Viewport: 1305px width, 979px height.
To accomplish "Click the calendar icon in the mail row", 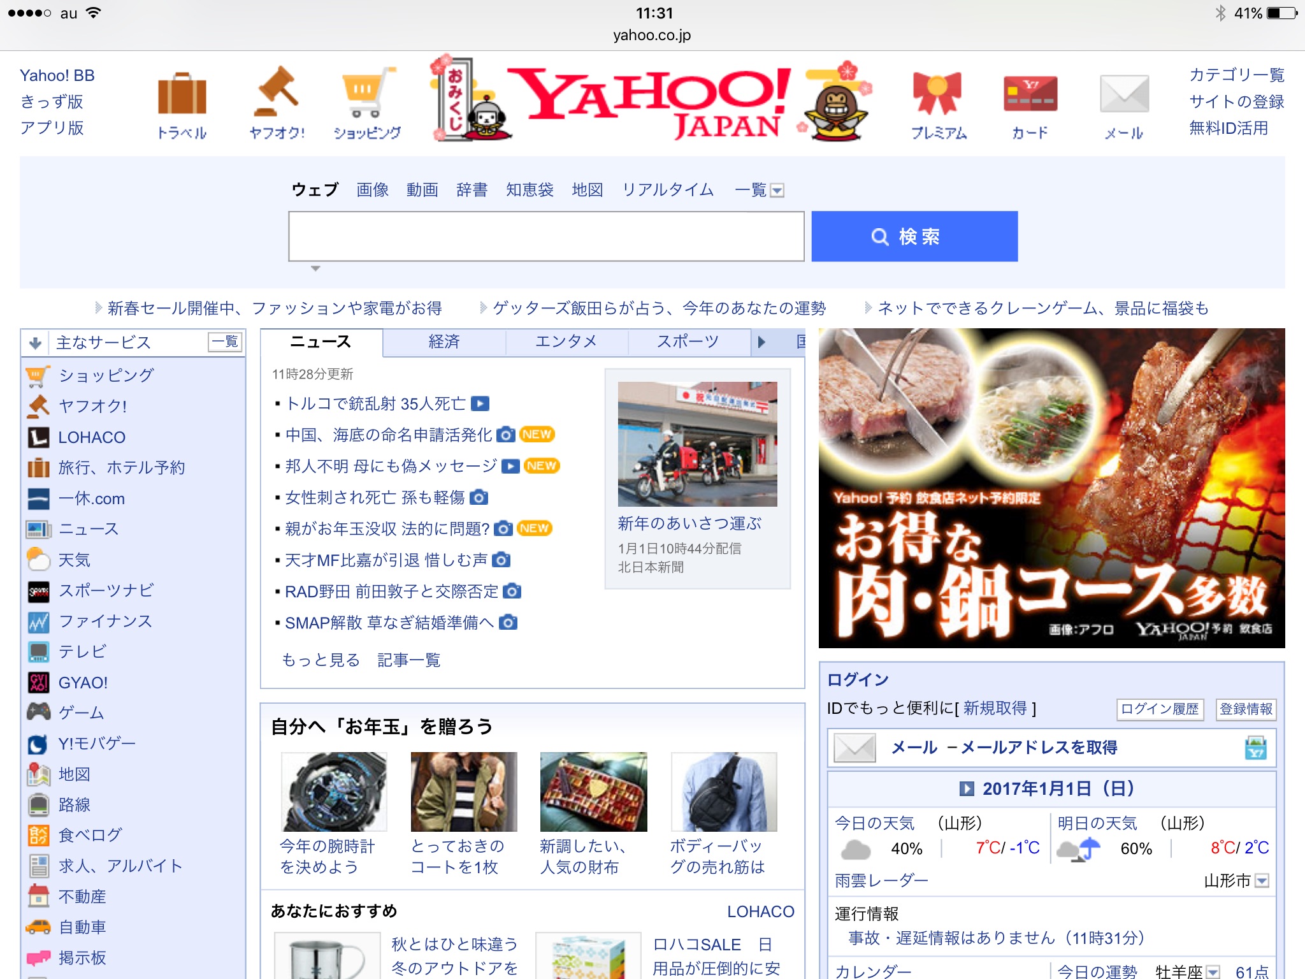I will pos(1255,748).
